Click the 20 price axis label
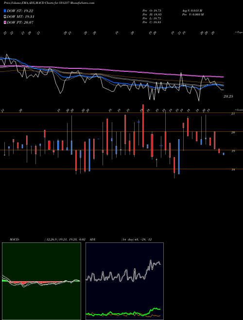 click(233, 132)
